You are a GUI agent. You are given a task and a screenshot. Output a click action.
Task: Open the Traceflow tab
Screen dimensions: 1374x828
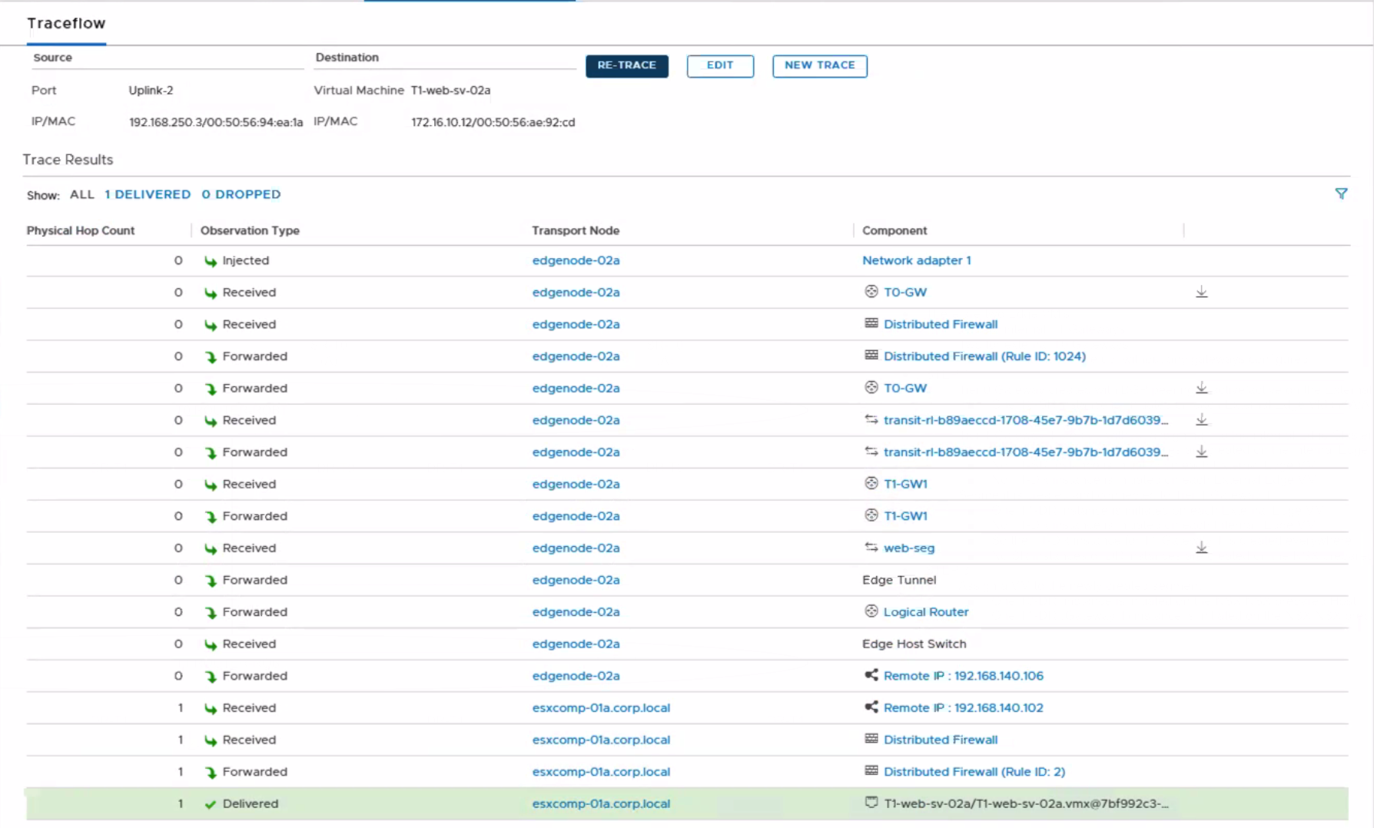click(66, 24)
